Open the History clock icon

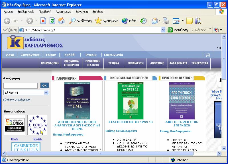click(143, 21)
